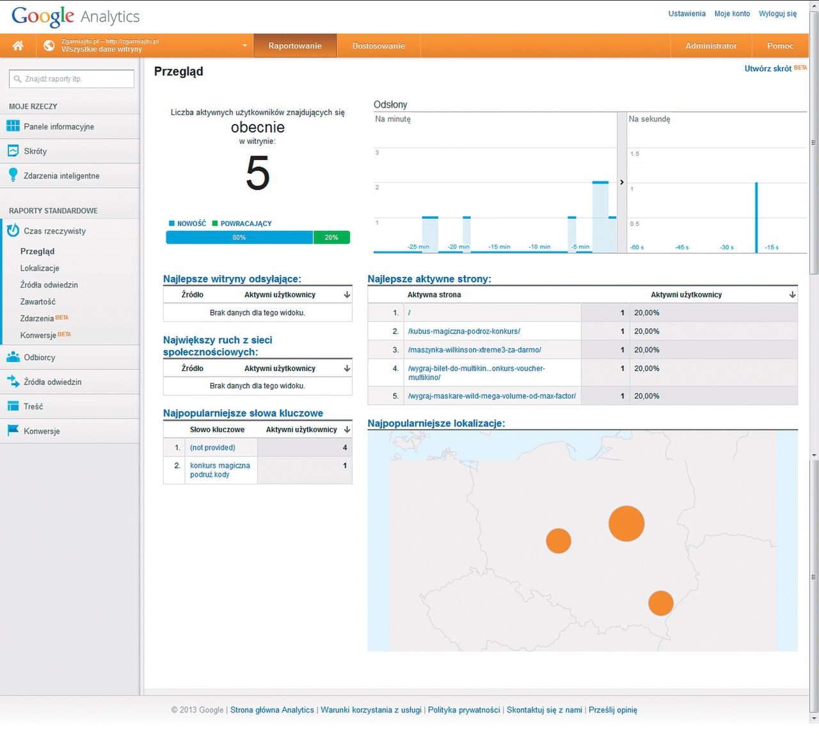Sort active pages Aktywni użytkownicy arrow

click(792, 295)
